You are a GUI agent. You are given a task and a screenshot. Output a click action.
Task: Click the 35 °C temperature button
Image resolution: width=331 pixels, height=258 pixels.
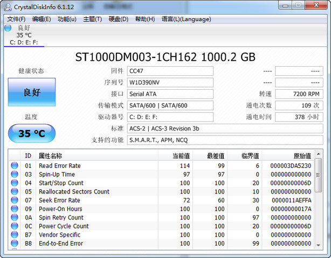32,134
